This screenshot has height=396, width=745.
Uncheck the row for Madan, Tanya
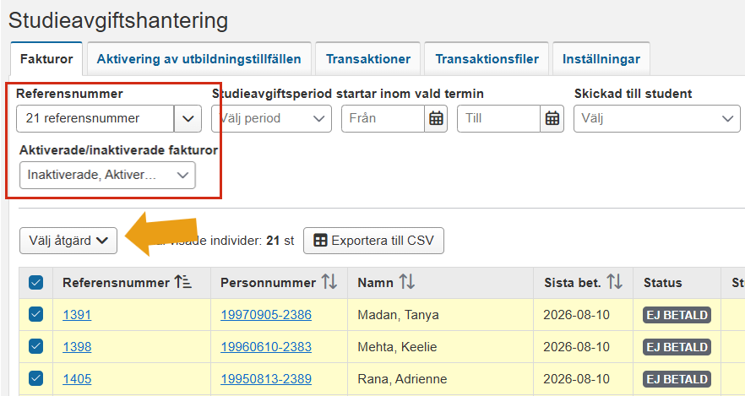pyautogui.click(x=36, y=314)
